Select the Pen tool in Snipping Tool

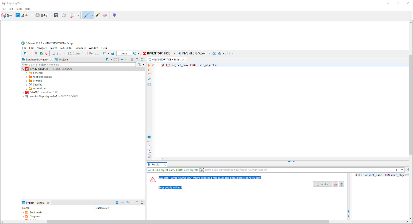(x=86, y=15)
